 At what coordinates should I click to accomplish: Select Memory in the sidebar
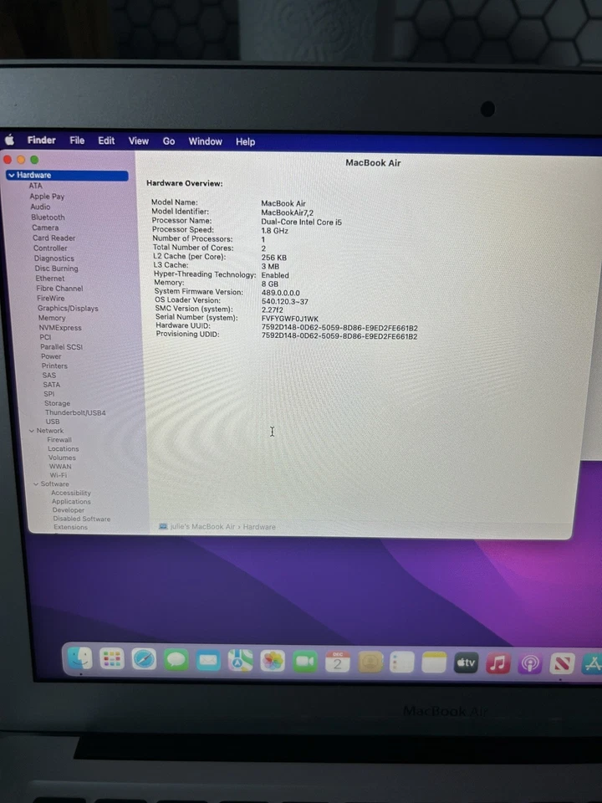pyautogui.click(x=52, y=318)
